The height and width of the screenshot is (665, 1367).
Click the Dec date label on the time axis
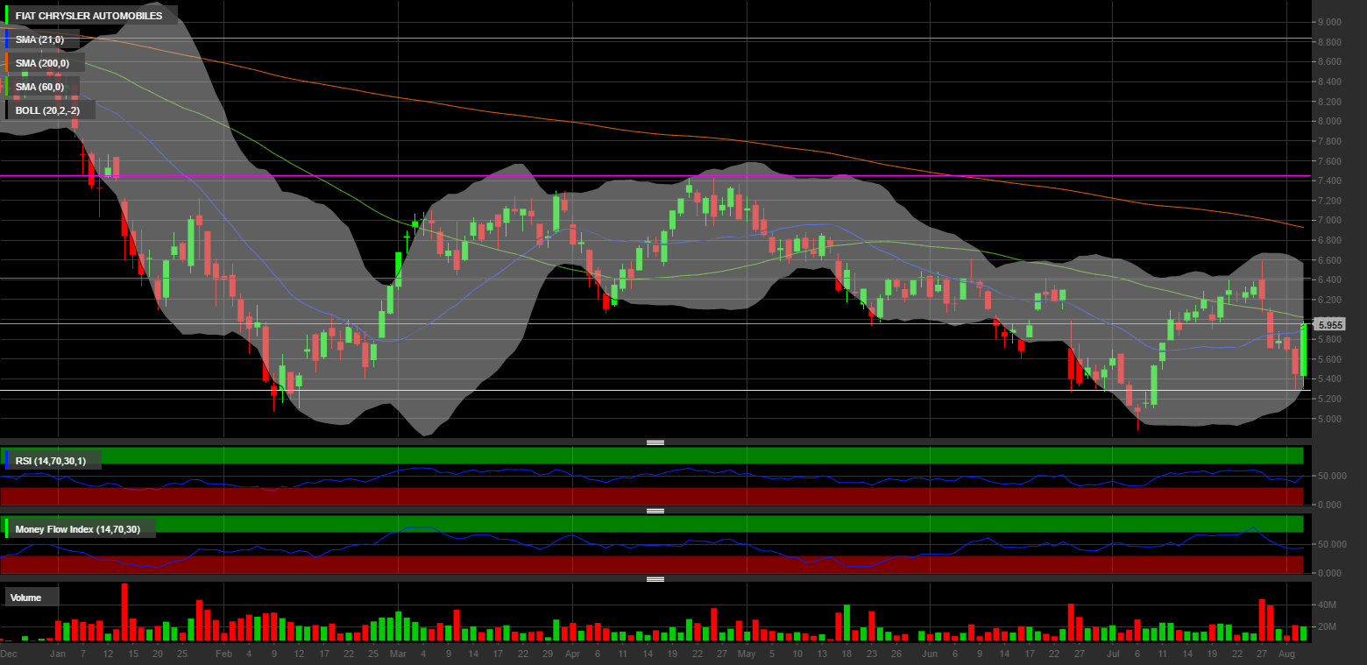(8, 654)
